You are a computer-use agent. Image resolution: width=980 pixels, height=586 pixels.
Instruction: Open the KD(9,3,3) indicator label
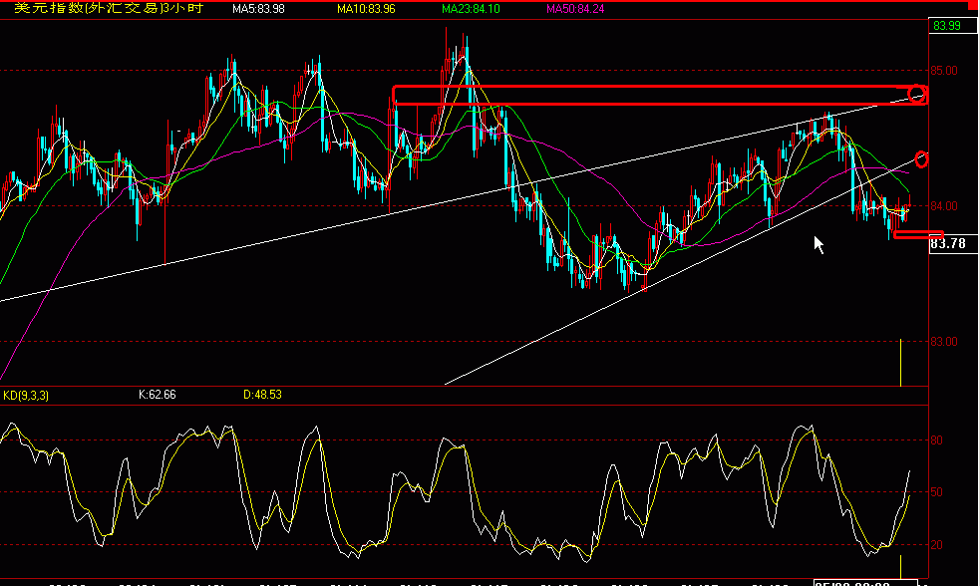[x=26, y=396]
